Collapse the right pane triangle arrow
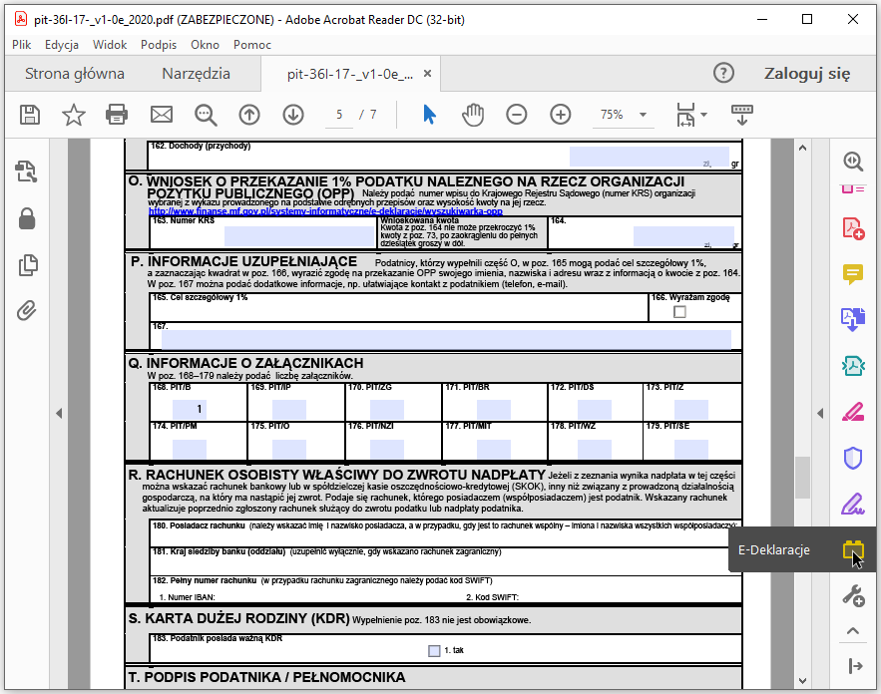 pos(820,414)
